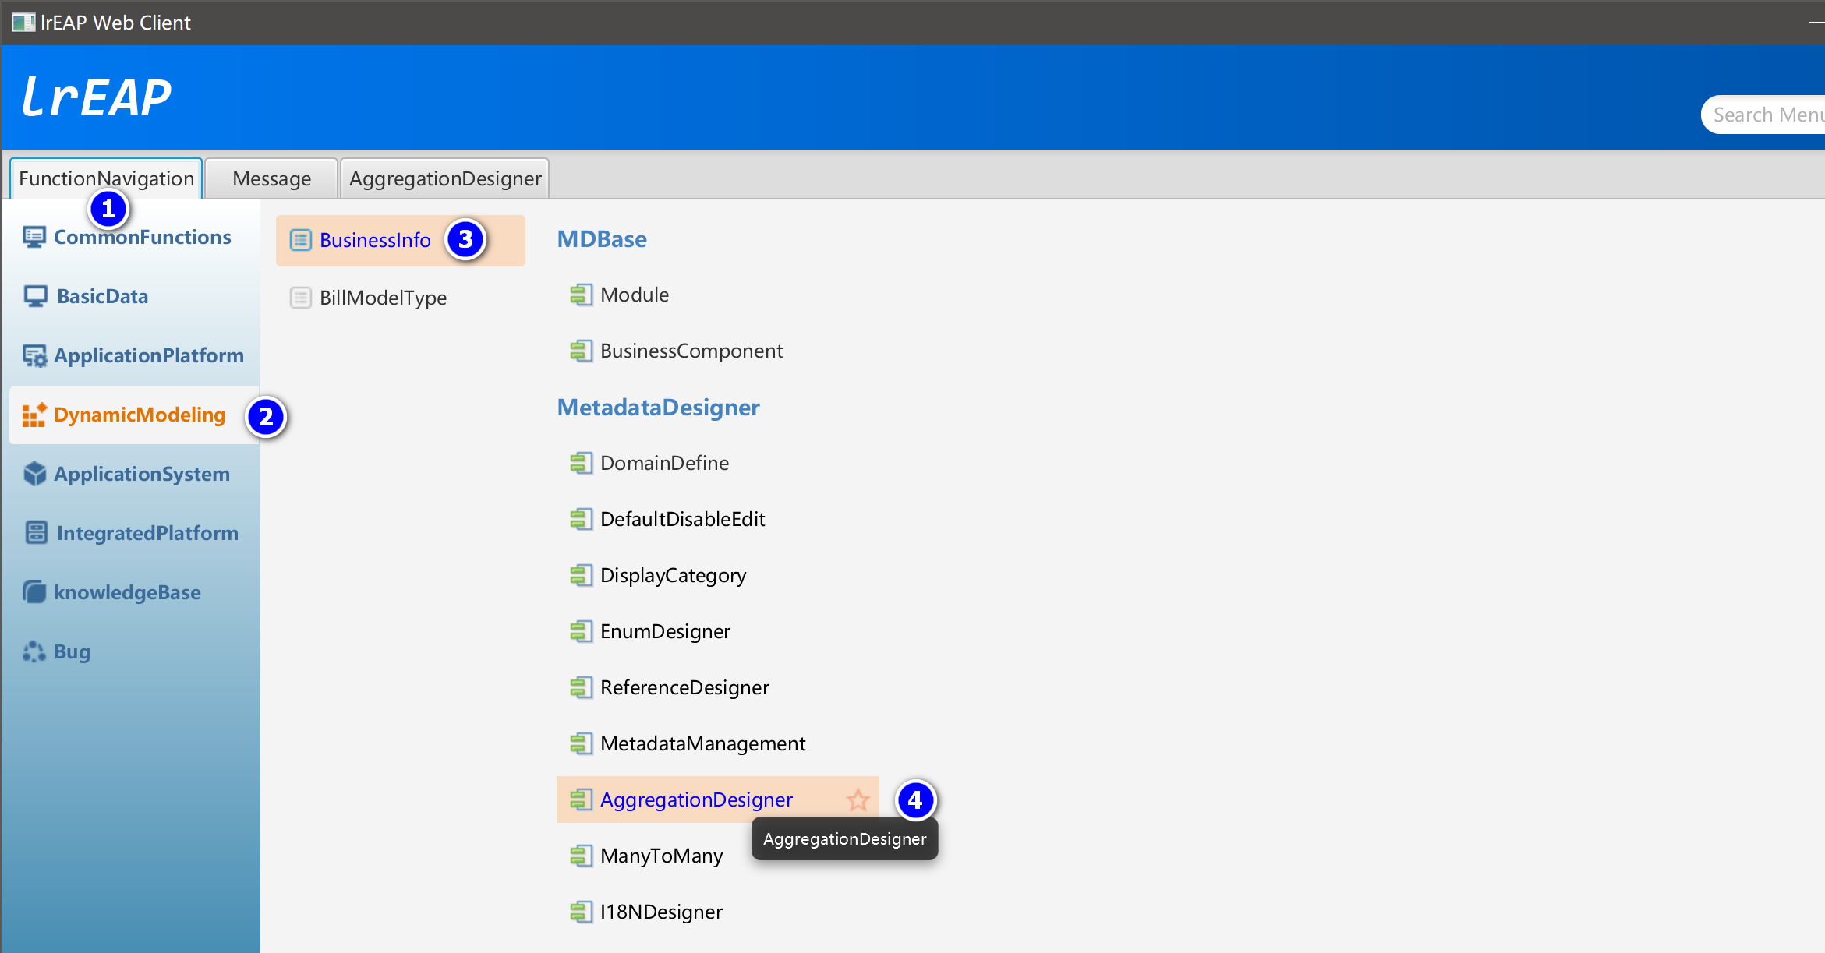Click the icon beside I18NDesigner

tap(581, 912)
